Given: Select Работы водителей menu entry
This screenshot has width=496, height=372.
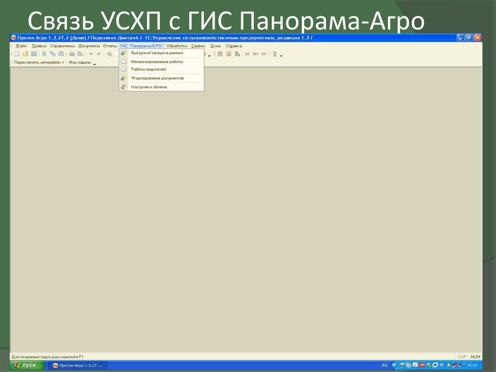Looking at the screenshot, I should 161,69.
